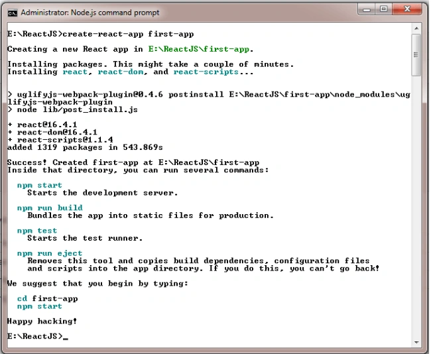The height and width of the screenshot is (354, 431).
Task: Close the Node.js command prompt window
Action: [x=407, y=10]
